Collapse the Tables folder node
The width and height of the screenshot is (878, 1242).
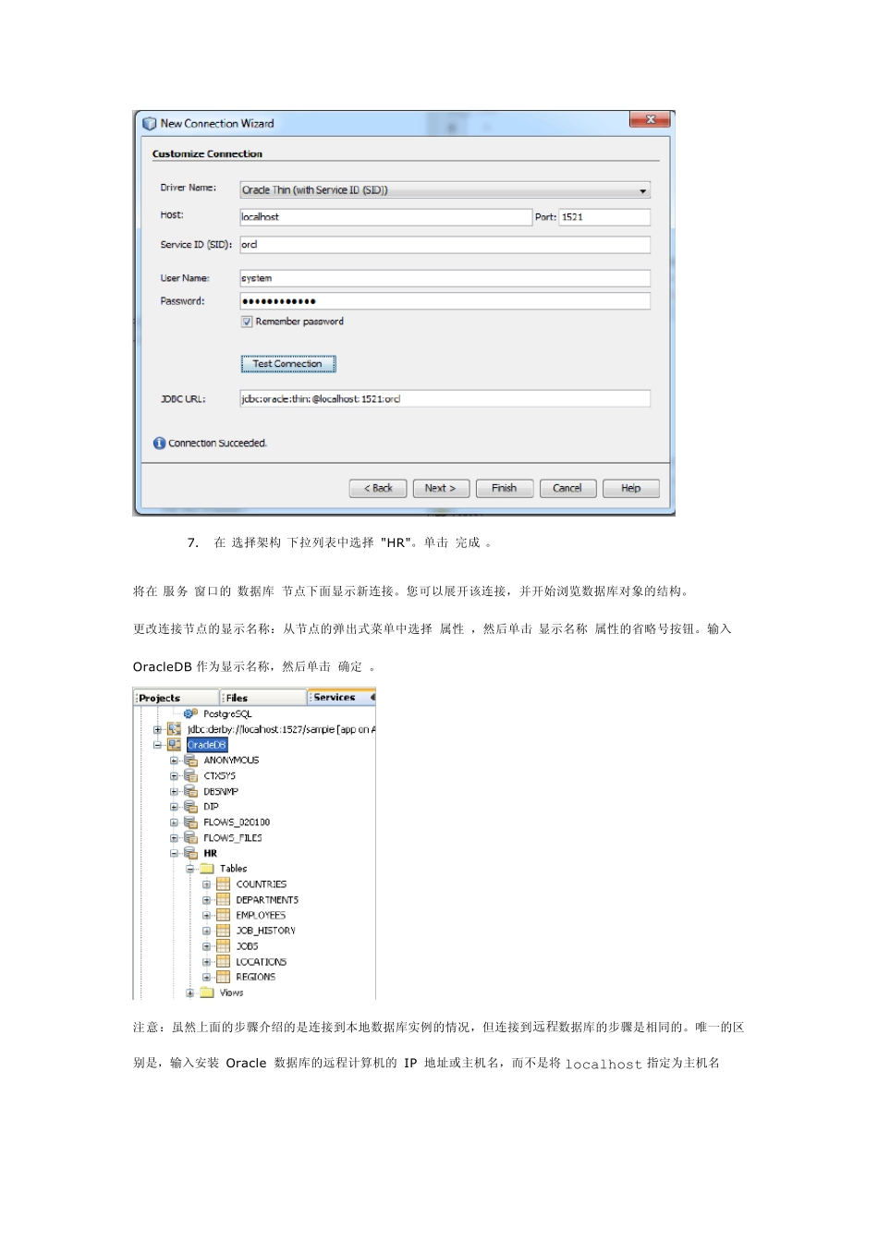[189, 869]
